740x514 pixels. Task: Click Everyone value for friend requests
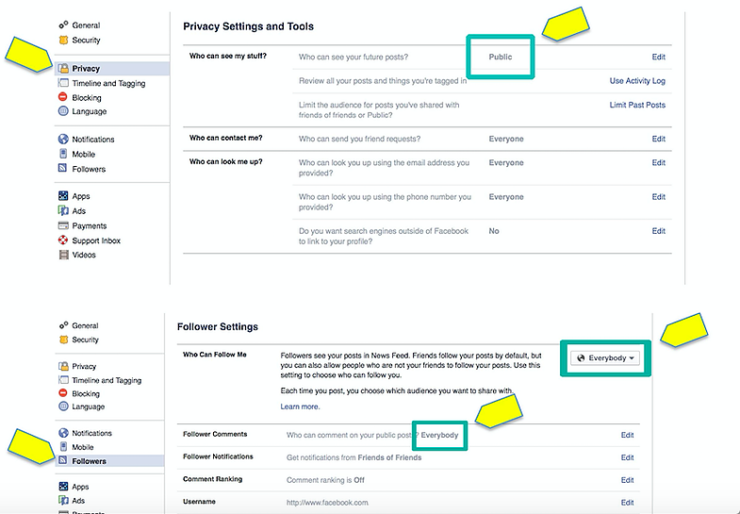tap(506, 139)
